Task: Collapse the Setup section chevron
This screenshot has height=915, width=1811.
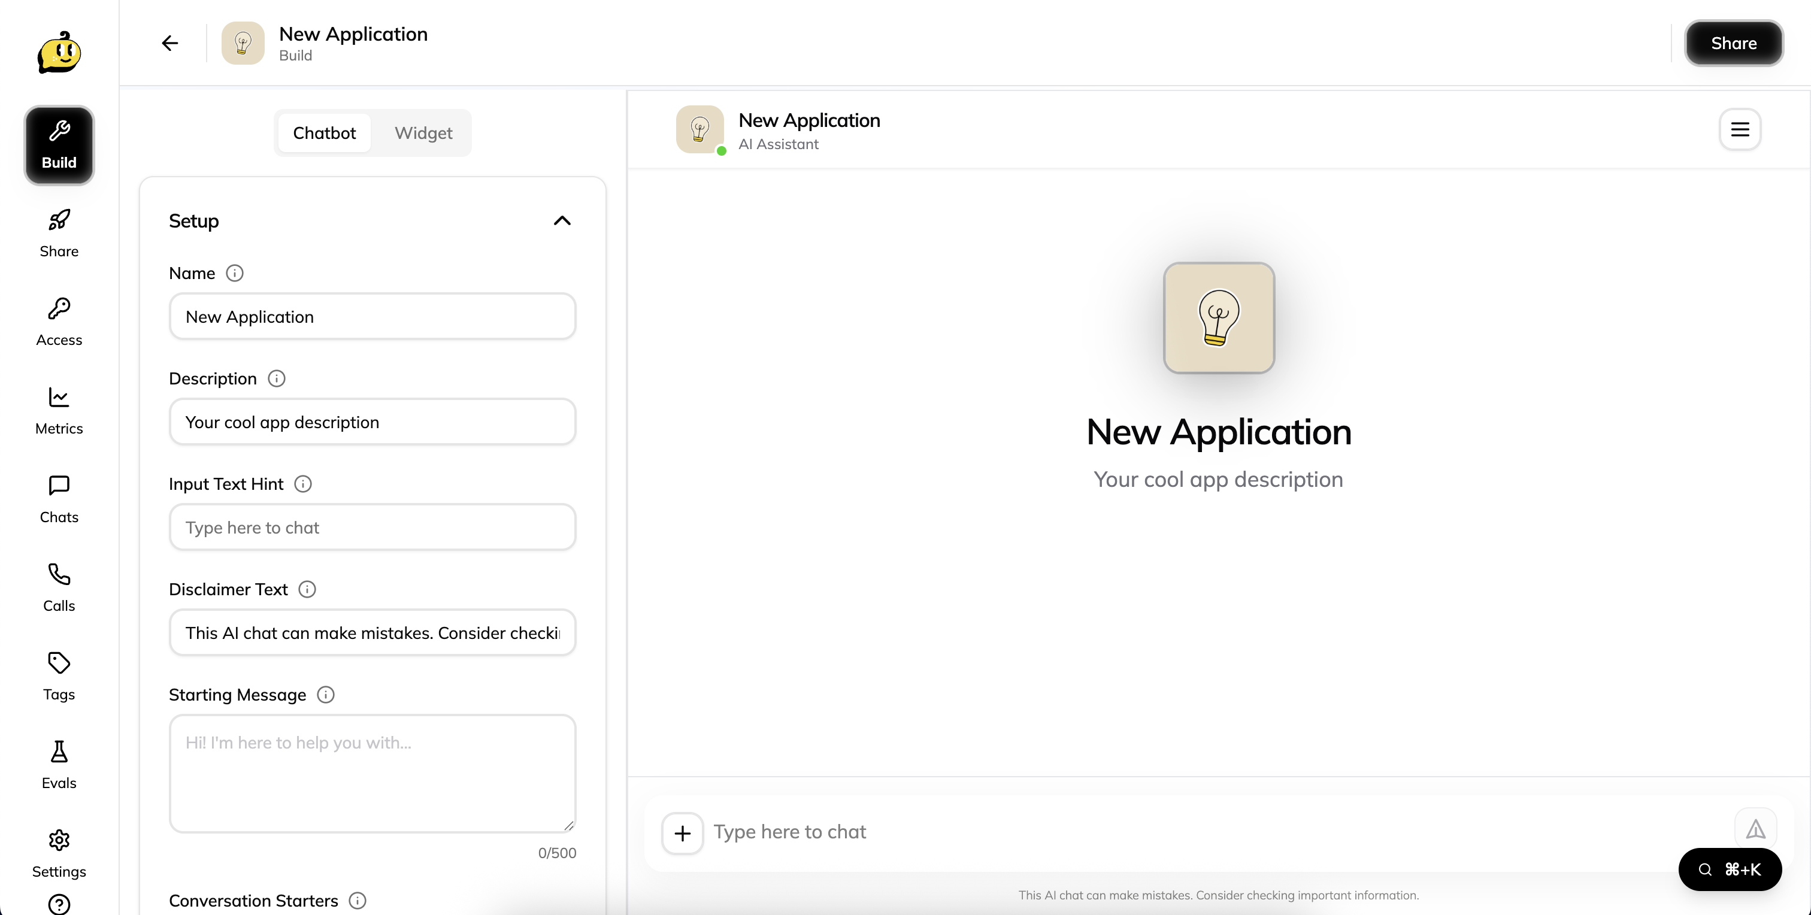Action: (x=562, y=221)
